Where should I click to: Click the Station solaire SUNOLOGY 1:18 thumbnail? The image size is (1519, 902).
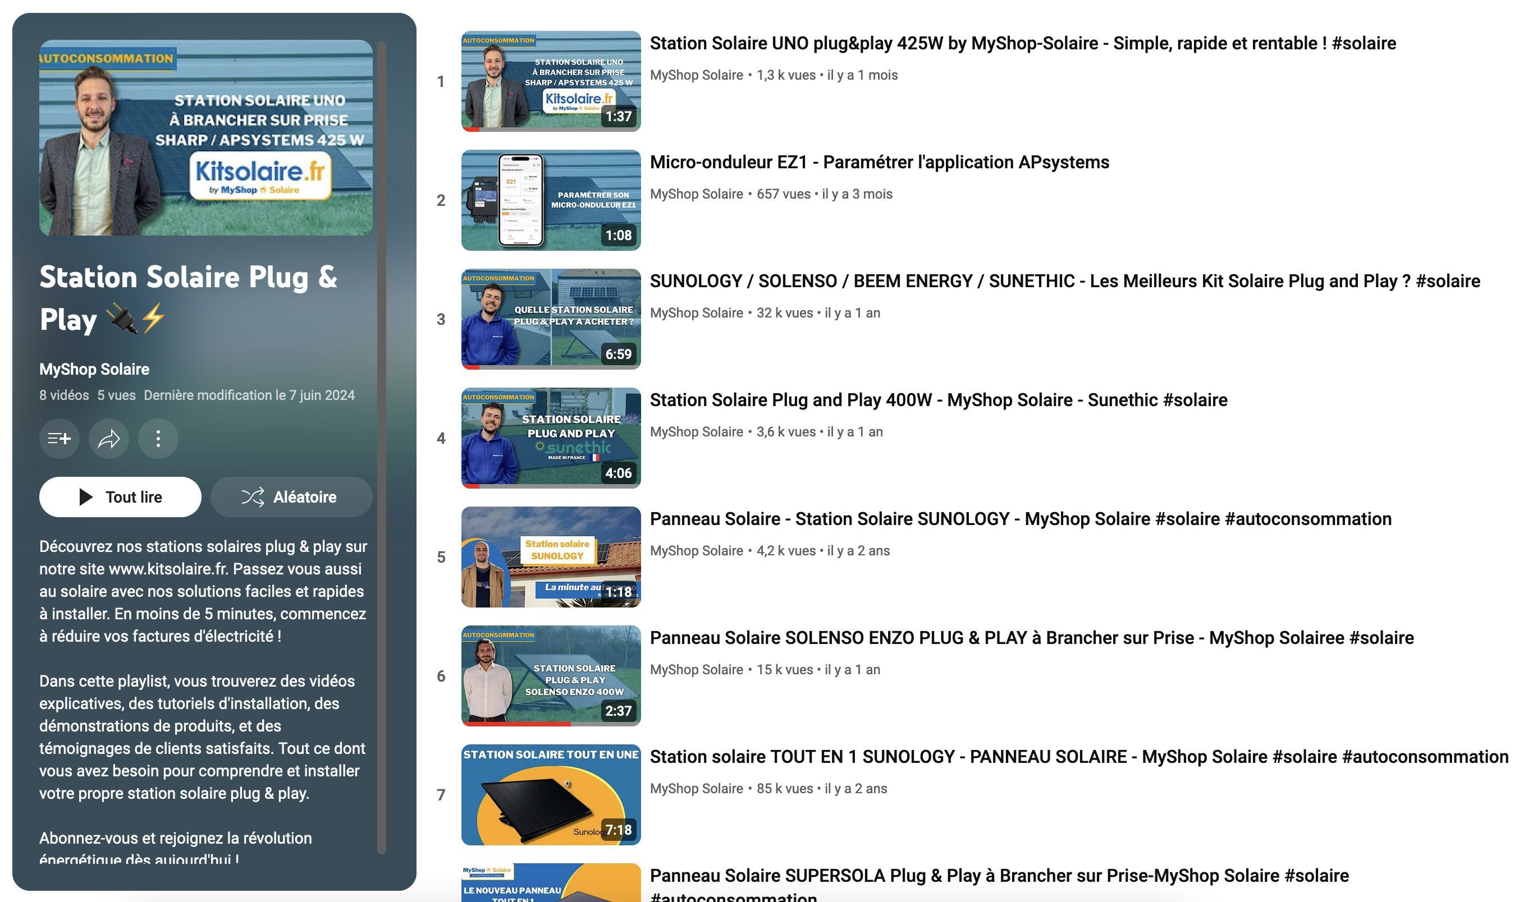(550, 557)
